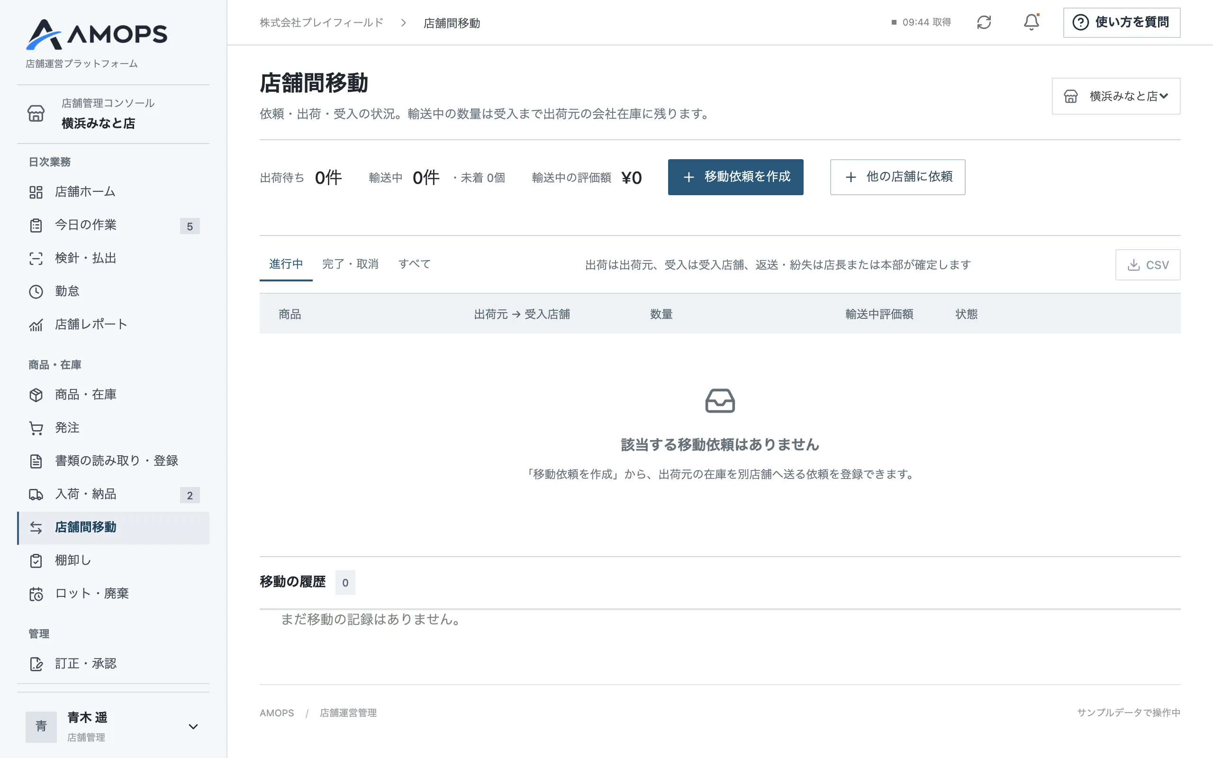Click the AMOPS logo
Viewport: 1213px width, 758px height.
(97, 34)
